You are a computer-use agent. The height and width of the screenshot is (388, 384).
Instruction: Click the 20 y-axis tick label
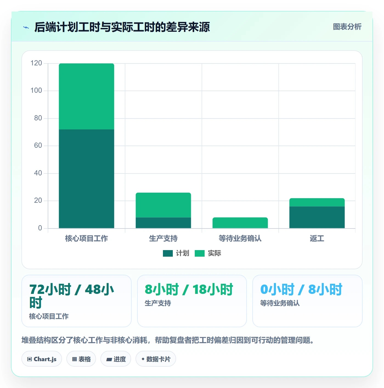tap(38, 201)
